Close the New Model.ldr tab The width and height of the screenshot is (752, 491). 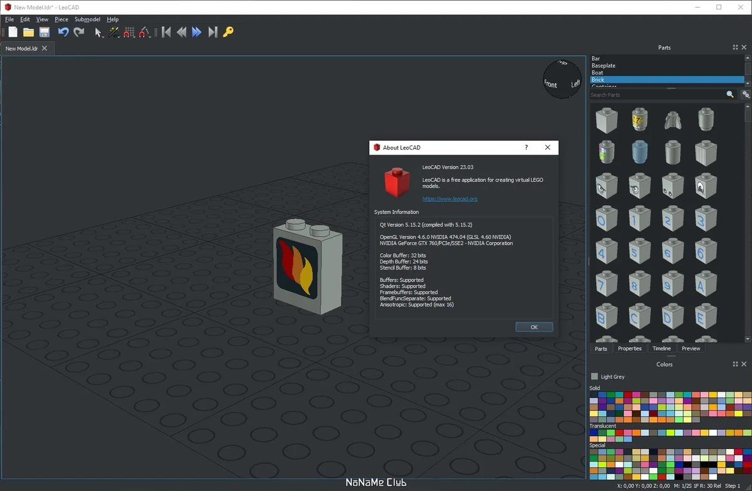click(44, 48)
